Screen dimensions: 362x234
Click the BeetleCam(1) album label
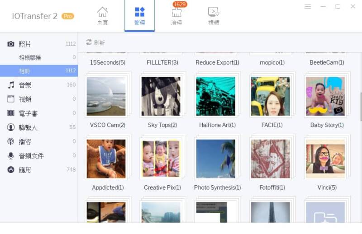[327, 62]
